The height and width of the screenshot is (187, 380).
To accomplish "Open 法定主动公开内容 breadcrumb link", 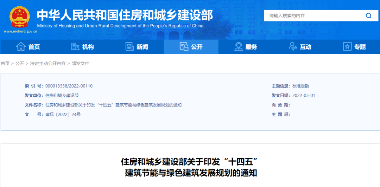I will click(48, 64).
